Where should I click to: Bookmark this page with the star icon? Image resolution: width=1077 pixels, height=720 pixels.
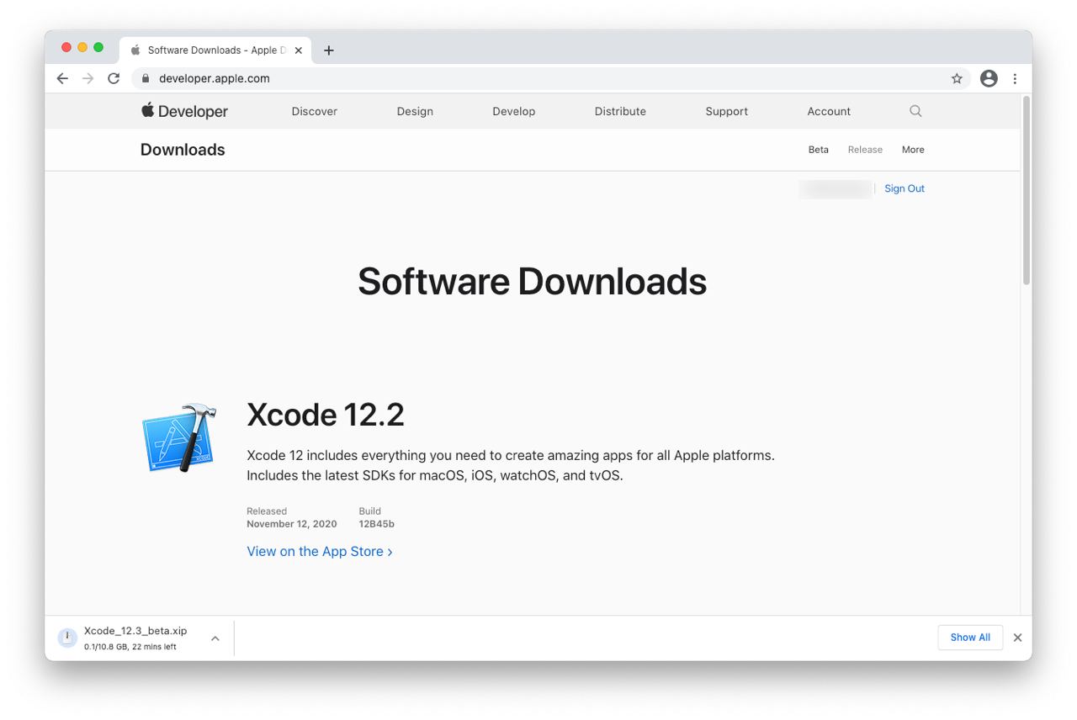(957, 78)
